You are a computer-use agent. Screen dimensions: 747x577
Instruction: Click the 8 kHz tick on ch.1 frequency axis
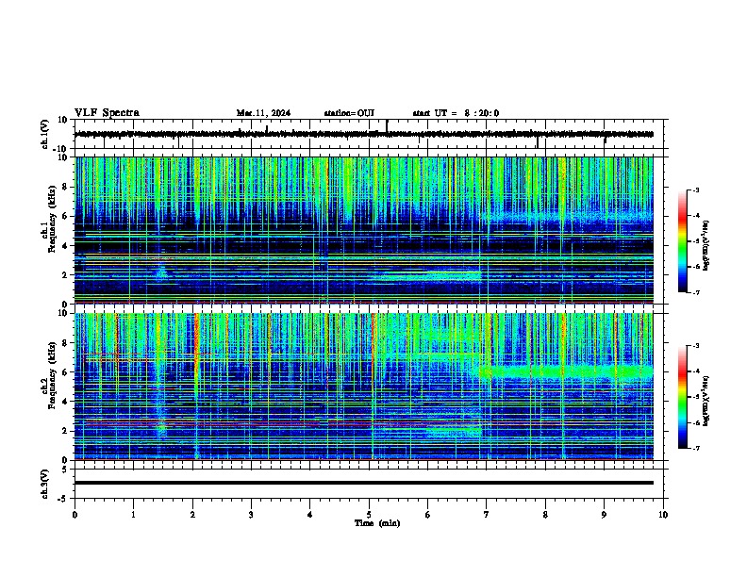click(x=65, y=187)
